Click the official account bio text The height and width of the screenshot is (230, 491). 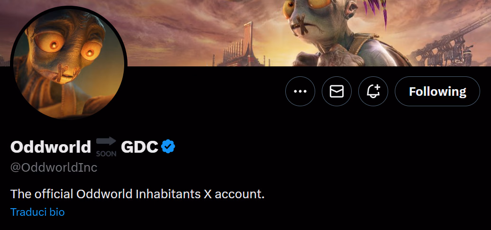[x=137, y=194]
